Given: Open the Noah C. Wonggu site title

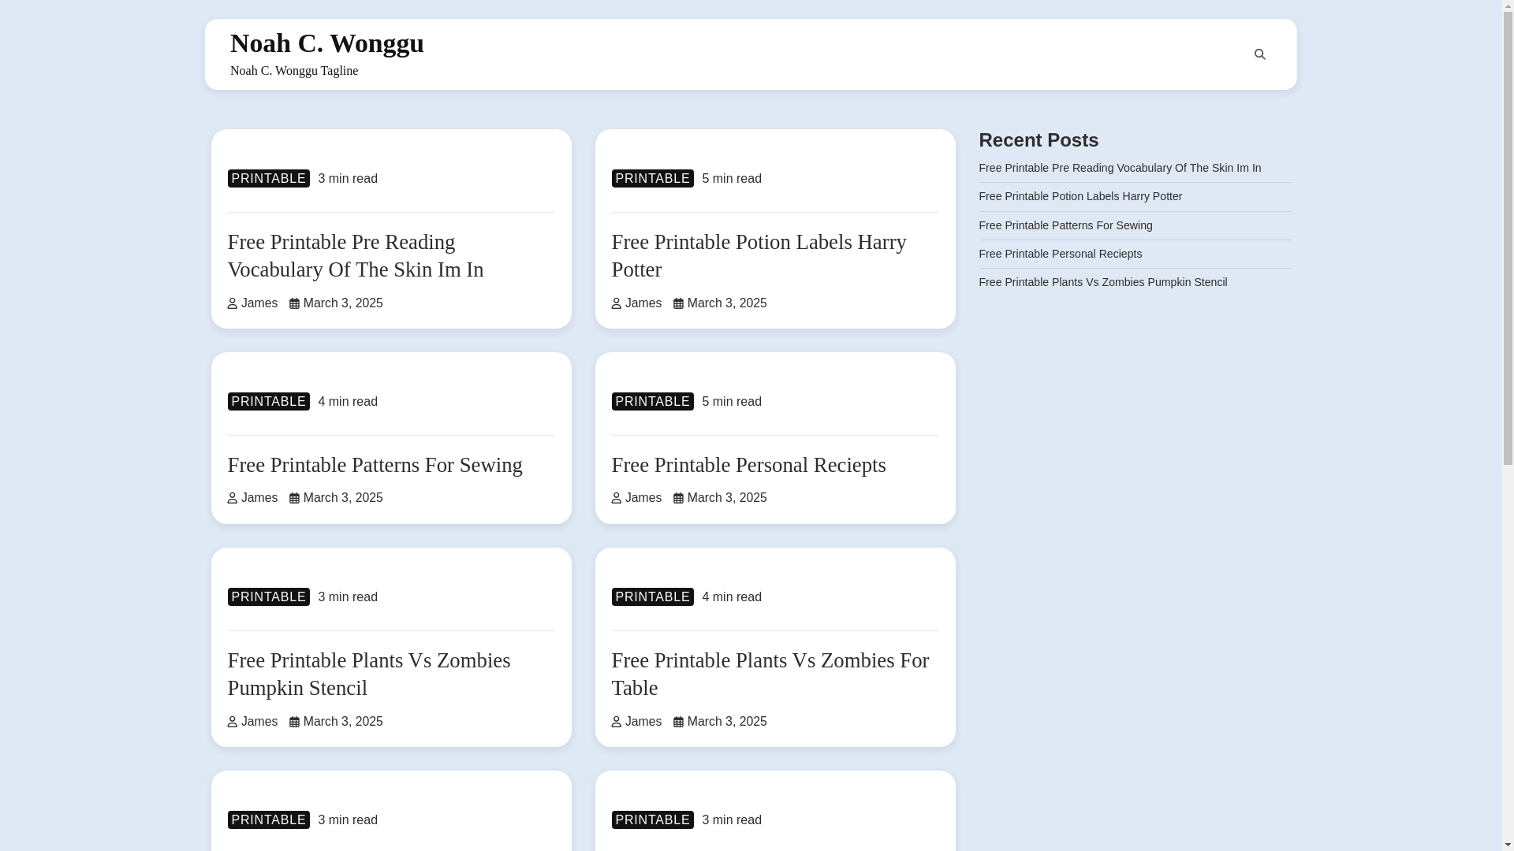Looking at the screenshot, I should (x=326, y=43).
